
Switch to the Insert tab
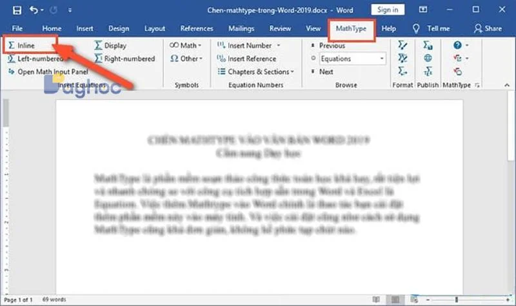(84, 28)
